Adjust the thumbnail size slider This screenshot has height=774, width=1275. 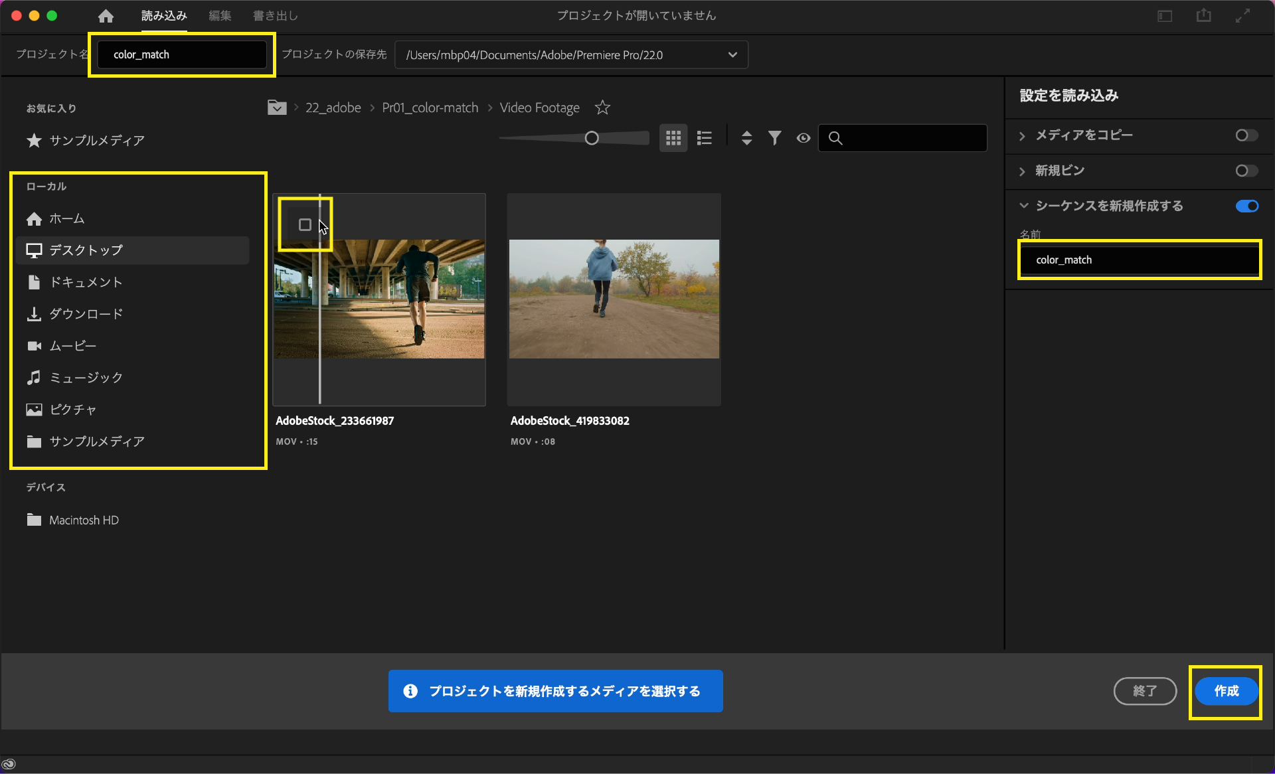(x=592, y=138)
